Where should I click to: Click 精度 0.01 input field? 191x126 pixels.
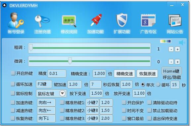click(57, 74)
